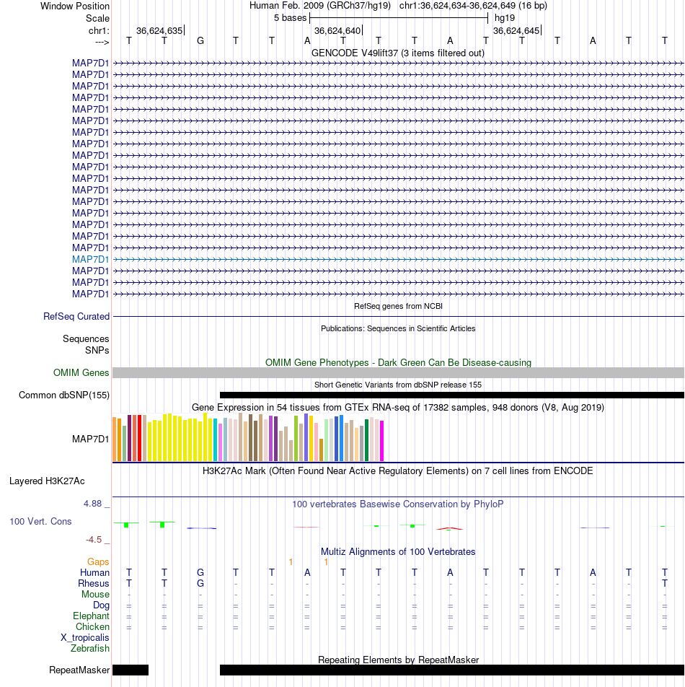685x687 pixels.
Task: Click 100 Vert. Cons track label
Action: (40, 521)
